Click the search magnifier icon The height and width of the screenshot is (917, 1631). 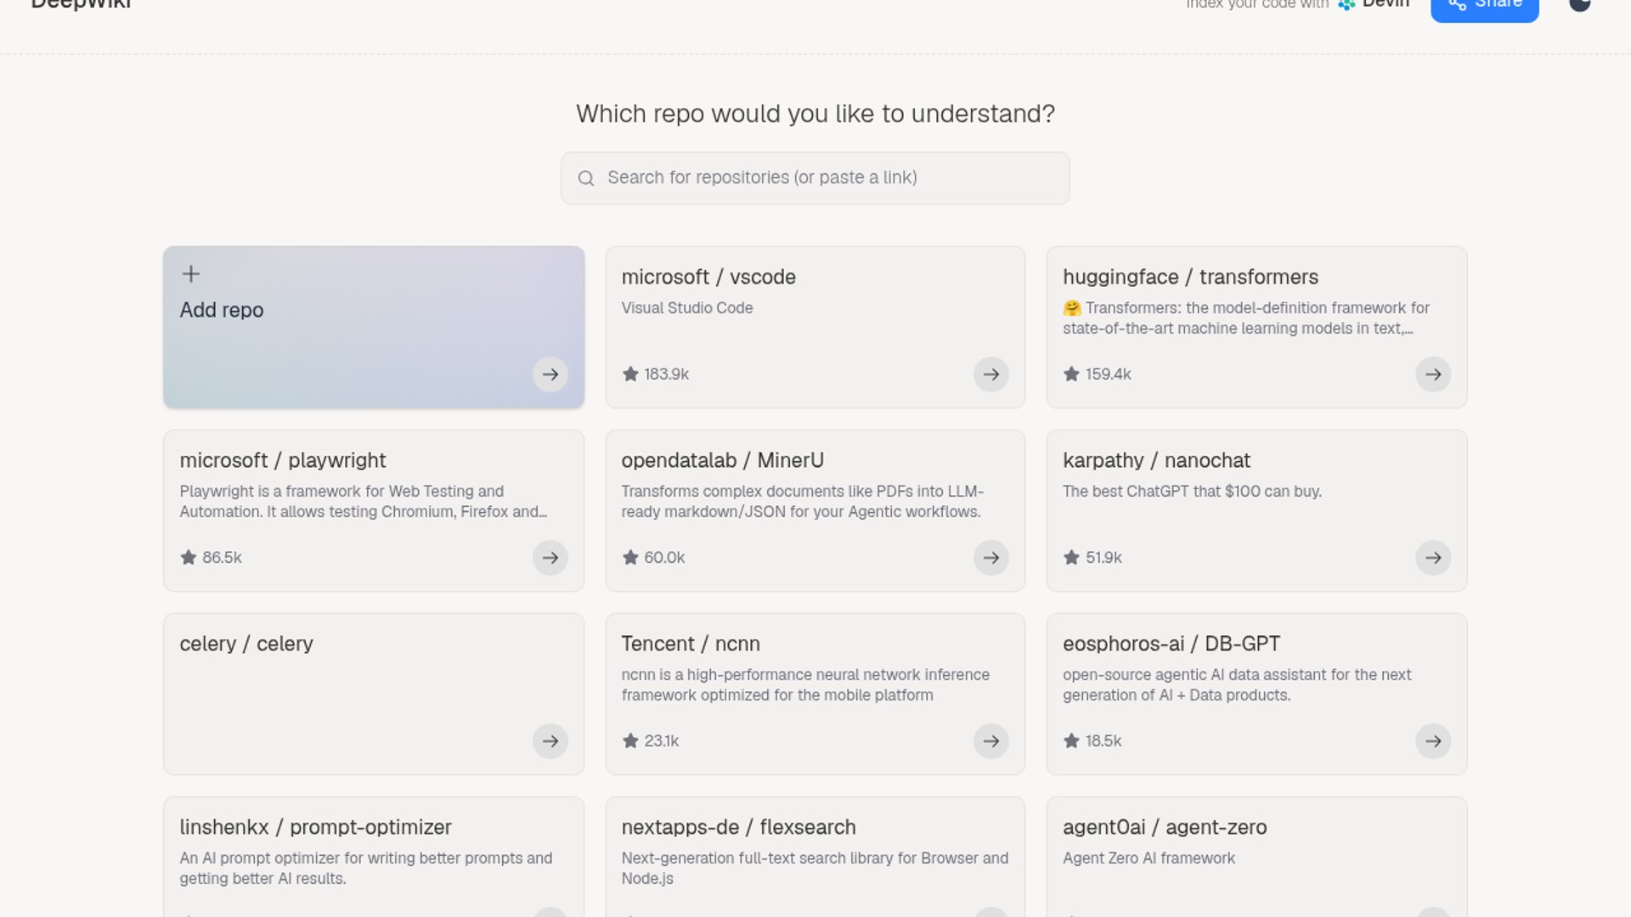[585, 178]
